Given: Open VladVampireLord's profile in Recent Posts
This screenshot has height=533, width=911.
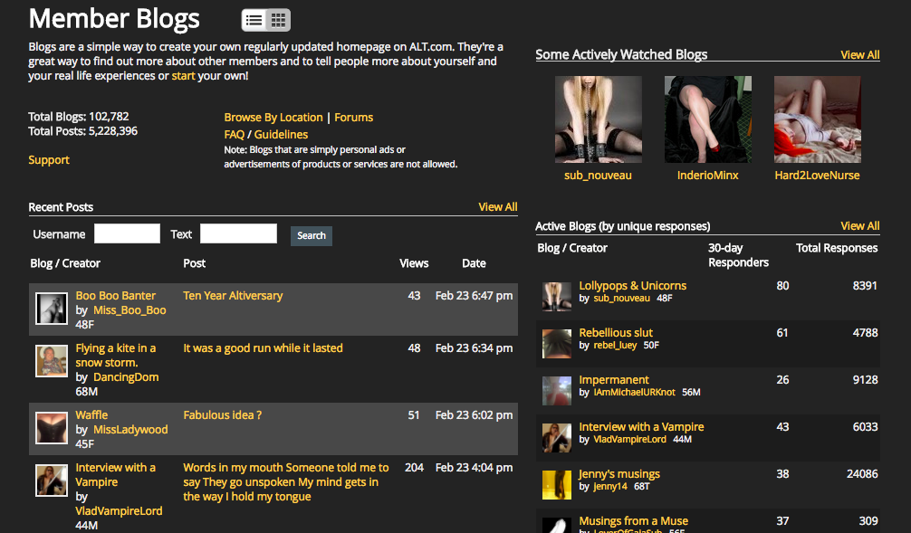Looking at the screenshot, I should pos(120,511).
